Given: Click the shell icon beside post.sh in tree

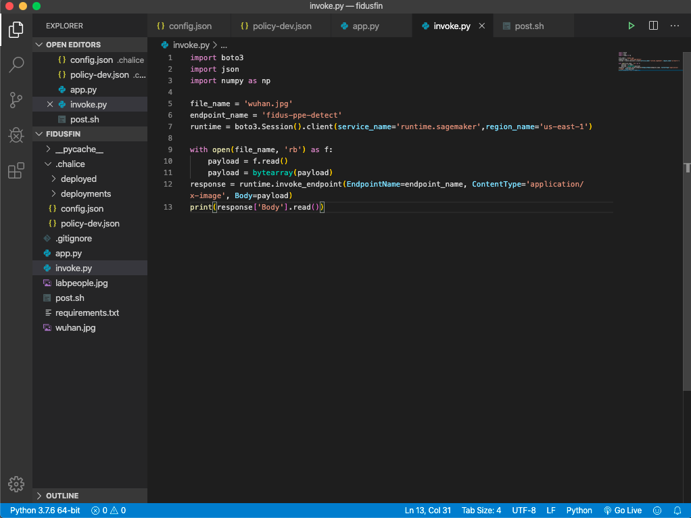Looking at the screenshot, I should (x=47, y=298).
